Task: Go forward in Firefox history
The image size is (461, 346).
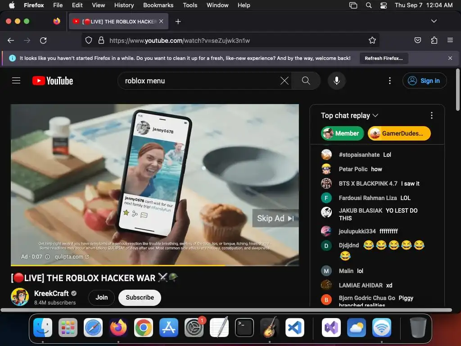Action: [27, 40]
